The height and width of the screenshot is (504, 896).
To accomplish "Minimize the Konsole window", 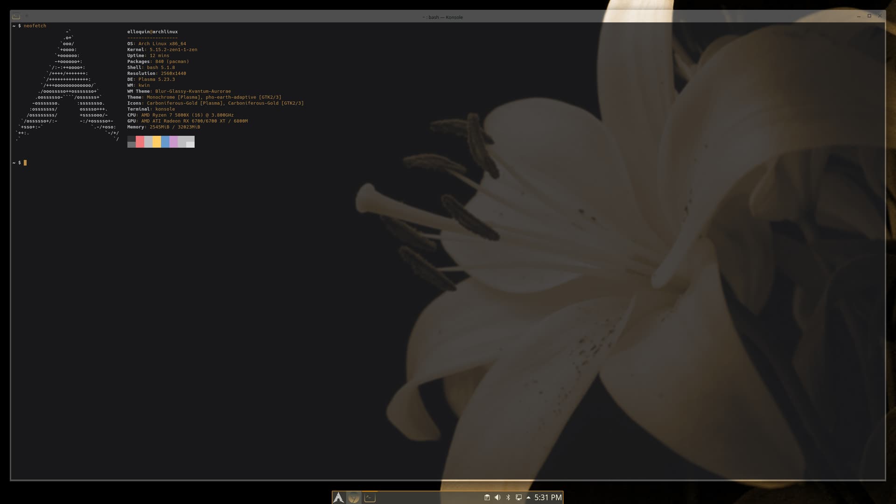I will coord(859,16).
